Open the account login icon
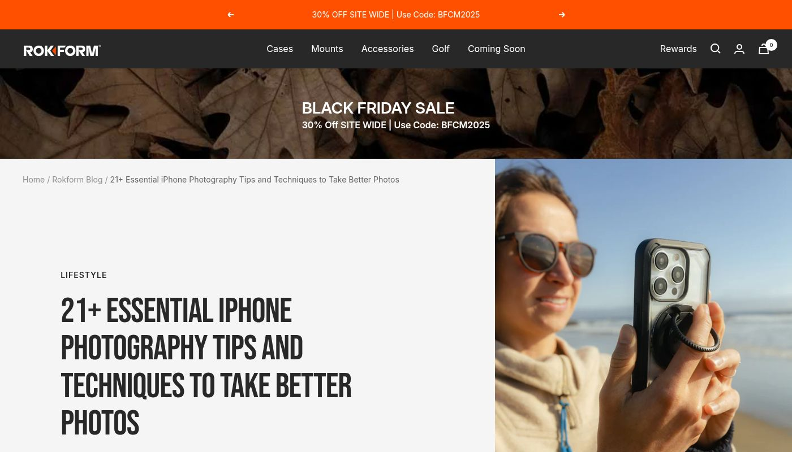The width and height of the screenshot is (792, 452). coord(739,49)
